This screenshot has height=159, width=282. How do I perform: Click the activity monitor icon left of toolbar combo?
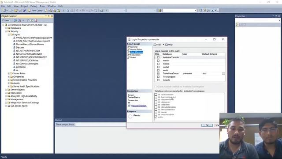coord(160,11)
